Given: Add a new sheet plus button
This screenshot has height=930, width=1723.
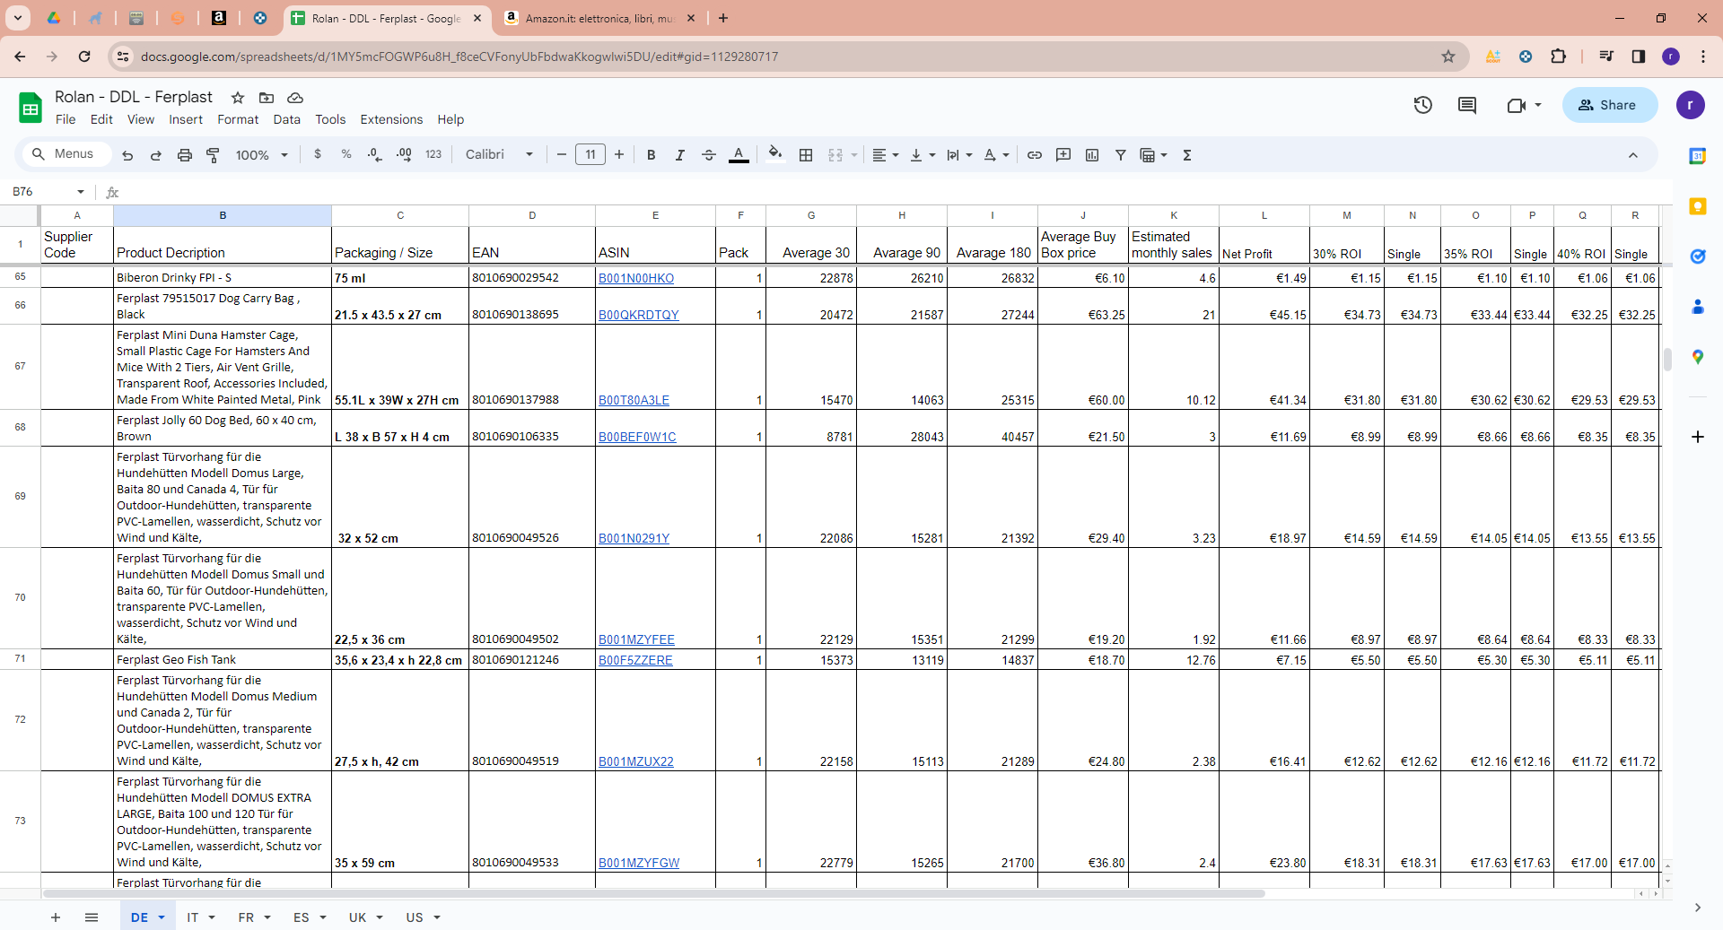Looking at the screenshot, I should [56, 917].
